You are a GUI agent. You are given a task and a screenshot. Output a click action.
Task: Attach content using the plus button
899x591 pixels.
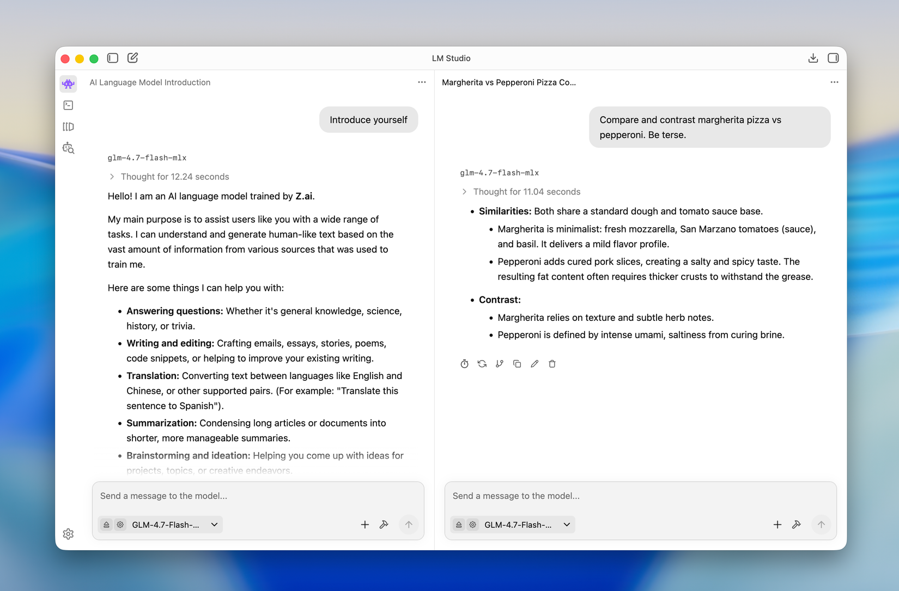pyautogui.click(x=365, y=525)
